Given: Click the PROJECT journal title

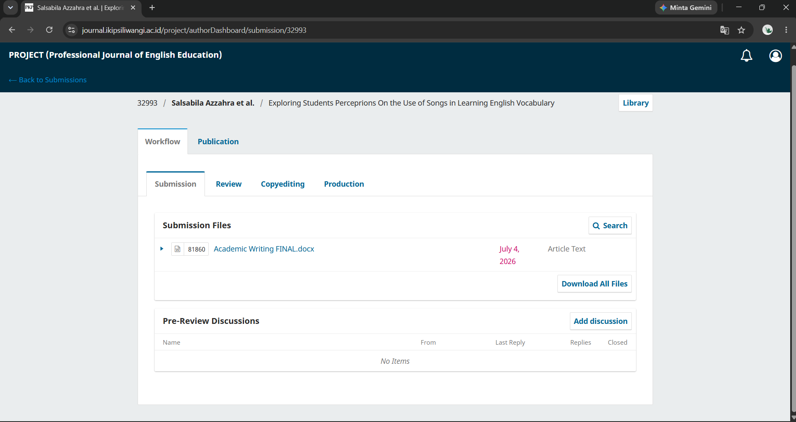Looking at the screenshot, I should [116, 55].
